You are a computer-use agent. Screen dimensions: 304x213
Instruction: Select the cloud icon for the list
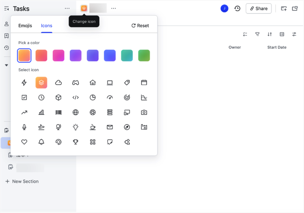coord(58,82)
